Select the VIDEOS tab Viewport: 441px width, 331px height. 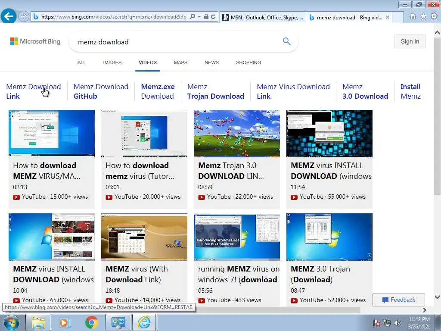(x=148, y=62)
